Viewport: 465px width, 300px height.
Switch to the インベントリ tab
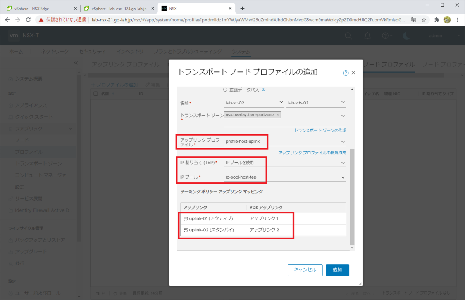point(130,52)
